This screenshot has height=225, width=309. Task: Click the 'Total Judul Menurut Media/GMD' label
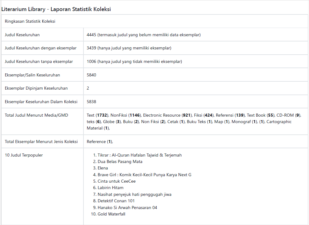tap(37, 115)
